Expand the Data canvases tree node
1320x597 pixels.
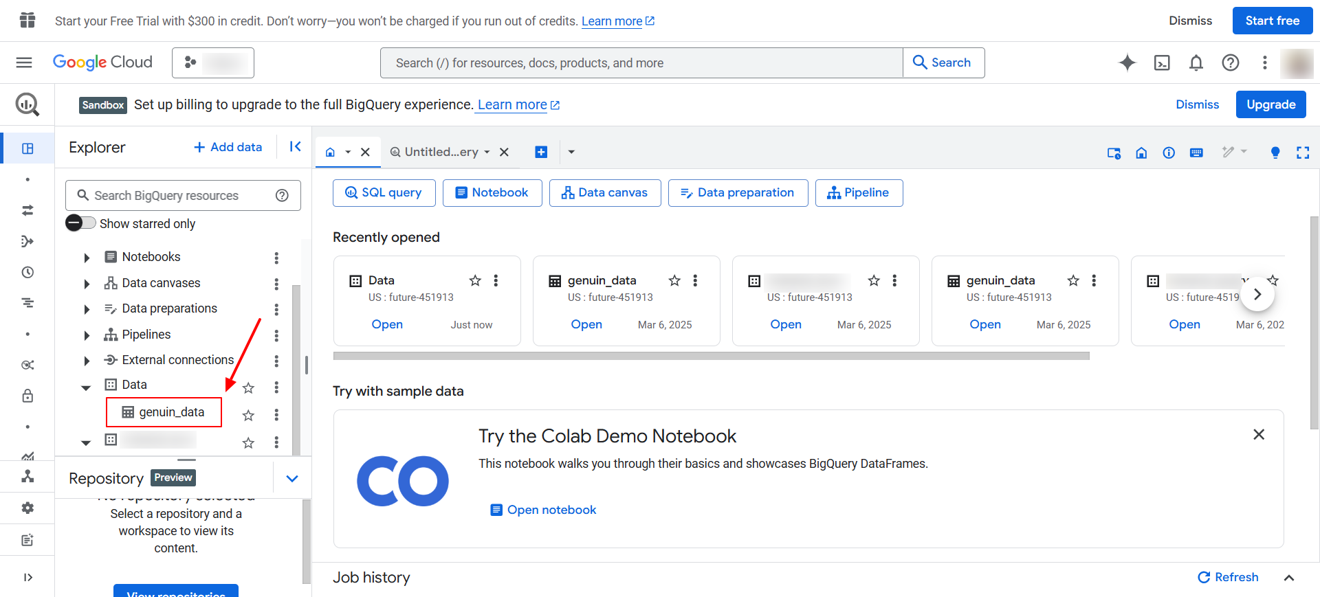[87, 284]
